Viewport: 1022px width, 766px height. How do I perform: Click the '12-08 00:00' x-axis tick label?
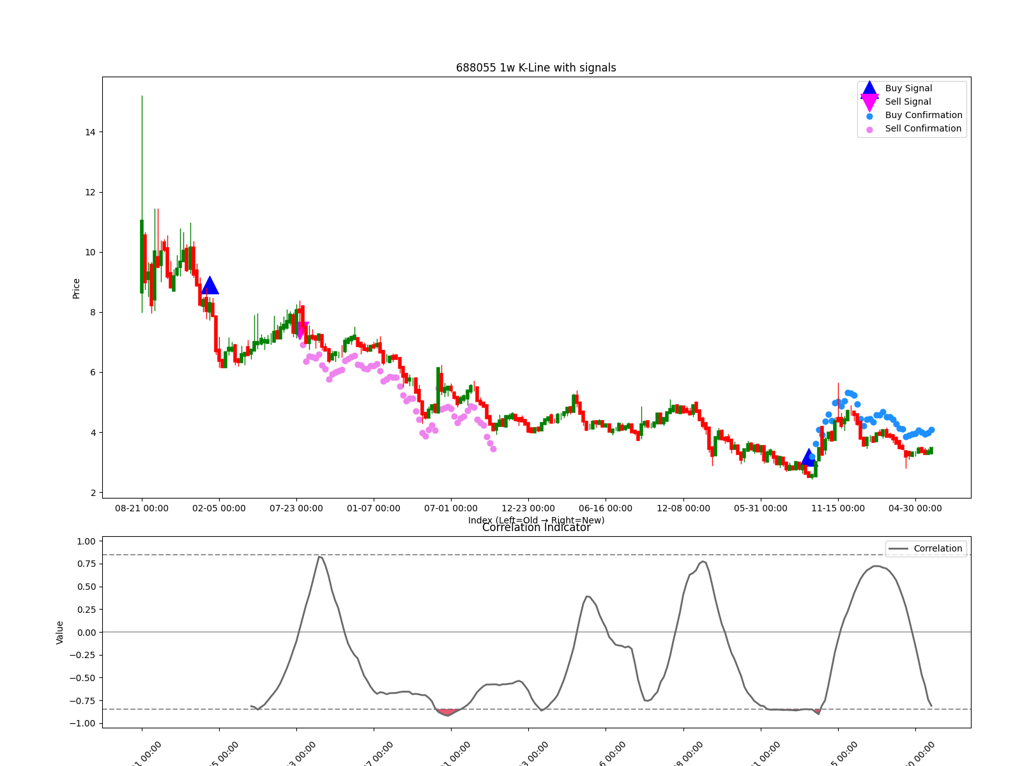683,508
